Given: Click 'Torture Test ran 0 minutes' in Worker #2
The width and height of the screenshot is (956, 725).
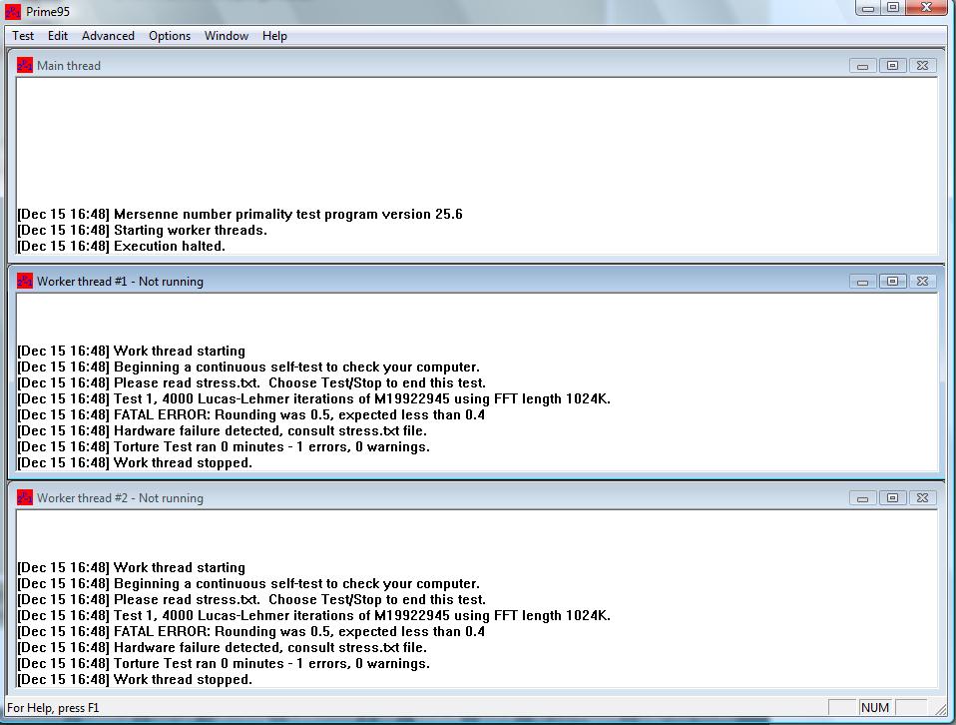Looking at the screenshot, I should 224,663.
